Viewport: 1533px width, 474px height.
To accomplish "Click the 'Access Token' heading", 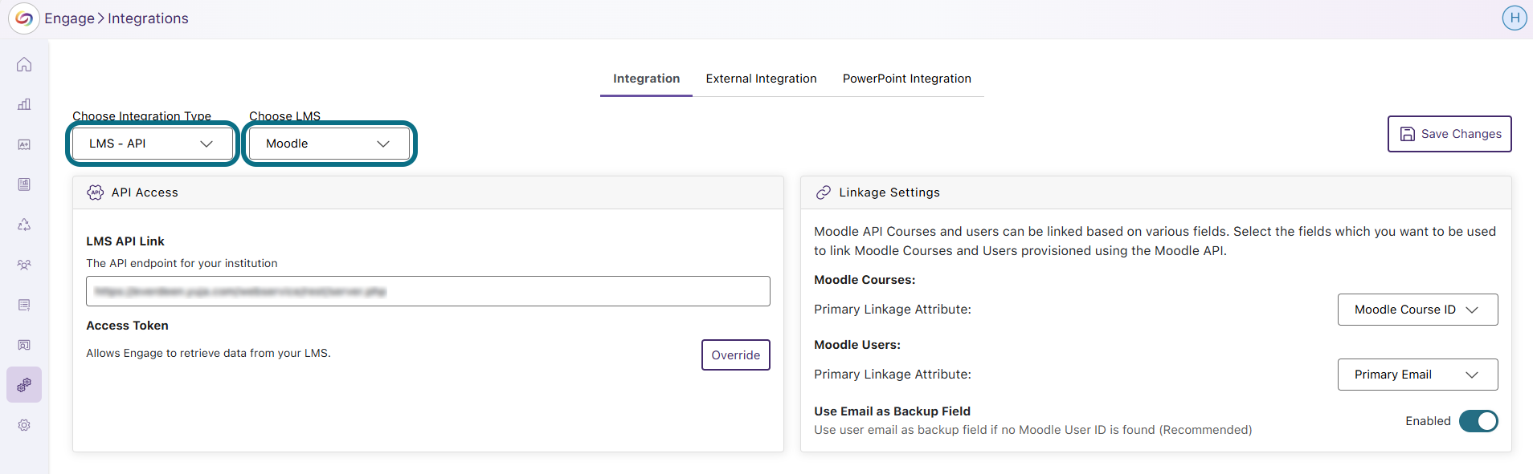I will [x=127, y=326].
